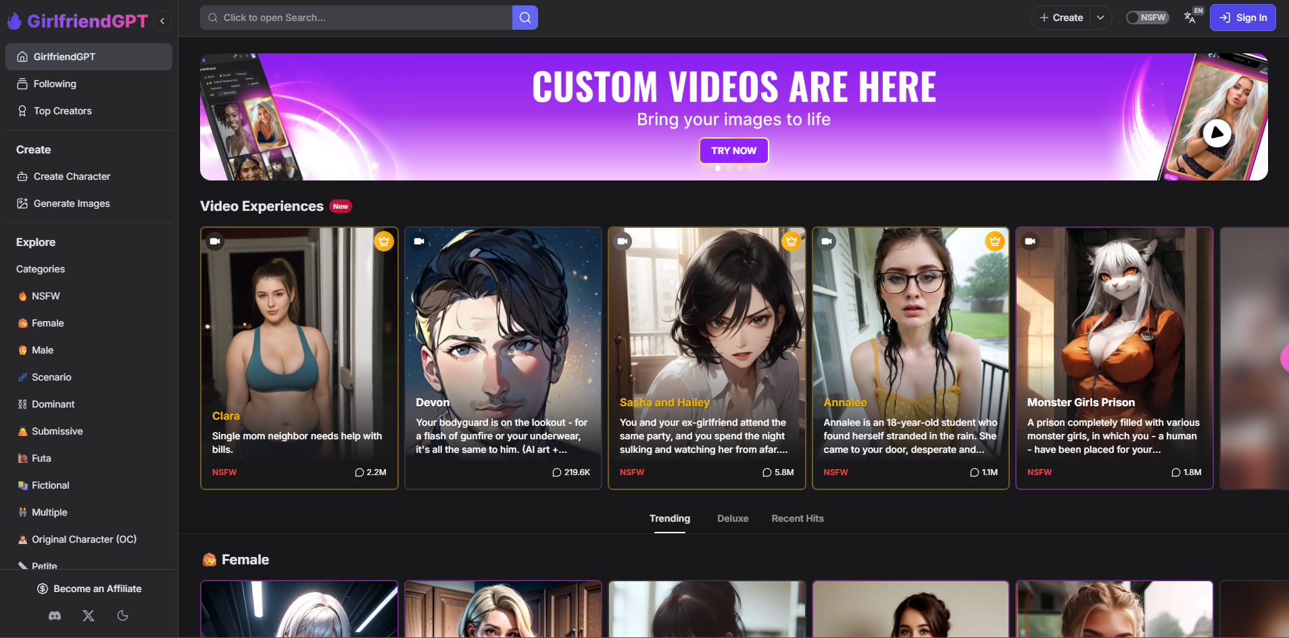Open the Original Character (OC) category

[x=89, y=539]
